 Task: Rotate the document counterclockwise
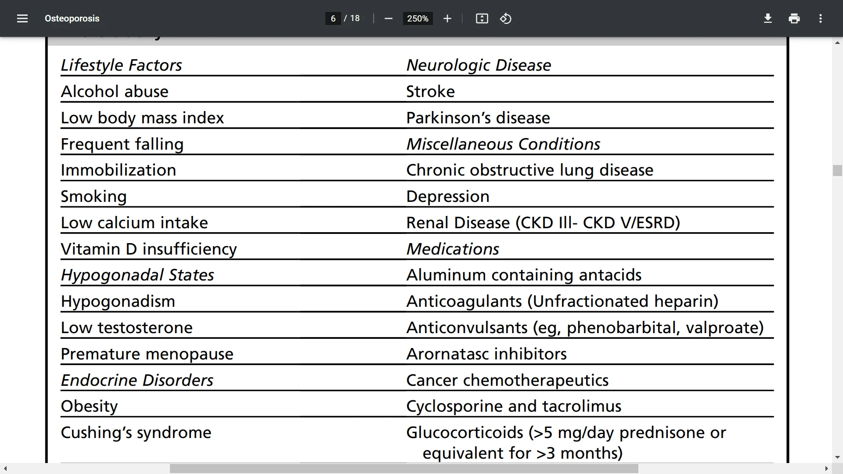[x=505, y=18]
